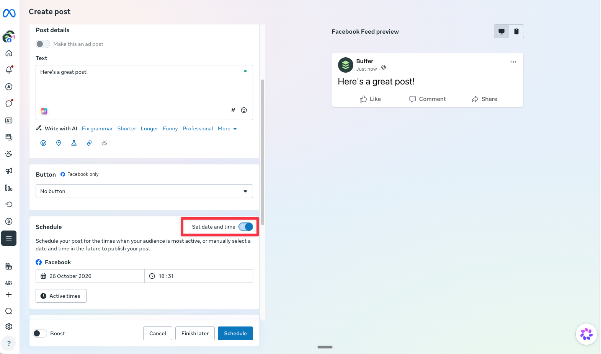Choose the Professional rewrite option
Screen dimensions: 601x354
tap(198, 128)
